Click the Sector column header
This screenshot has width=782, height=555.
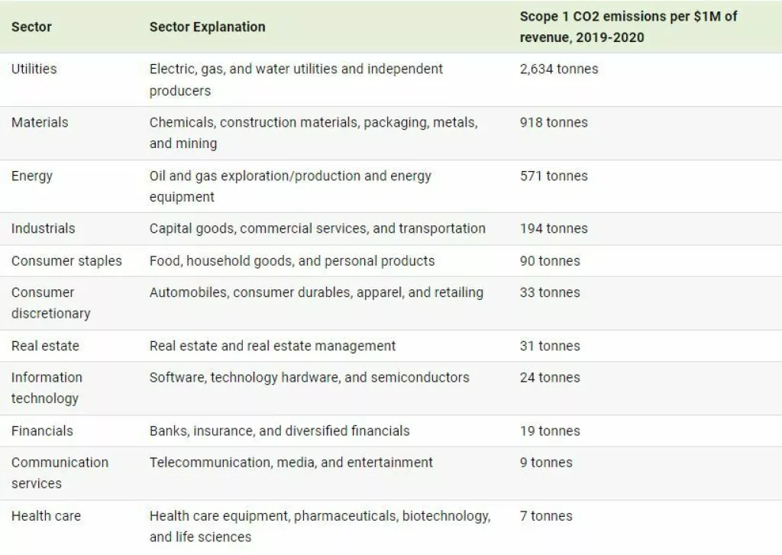click(x=31, y=27)
